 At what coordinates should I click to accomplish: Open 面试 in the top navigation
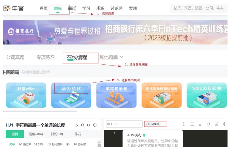72,8
